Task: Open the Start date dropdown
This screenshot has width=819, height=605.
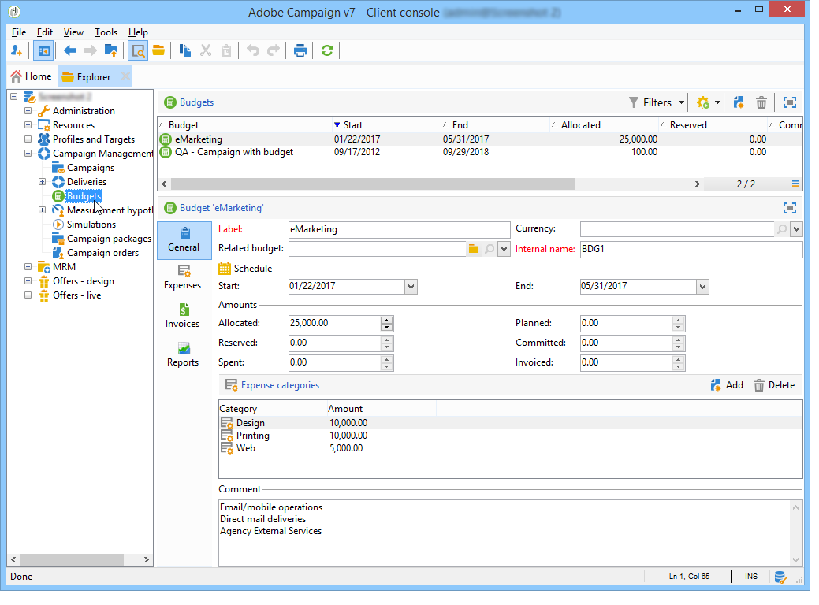Action: coord(411,287)
